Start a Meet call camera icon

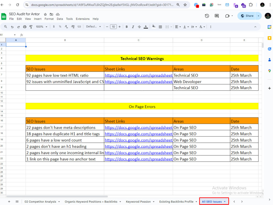[227, 16]
